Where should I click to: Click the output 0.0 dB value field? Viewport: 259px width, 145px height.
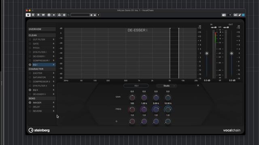pyautogui.click(x=232, y=81)
